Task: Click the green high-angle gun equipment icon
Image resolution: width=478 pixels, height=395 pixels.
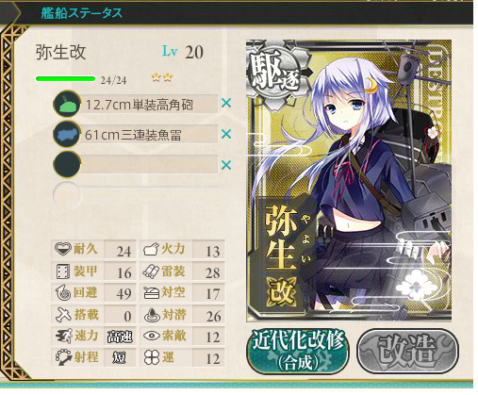Action: tap(67, 104)
